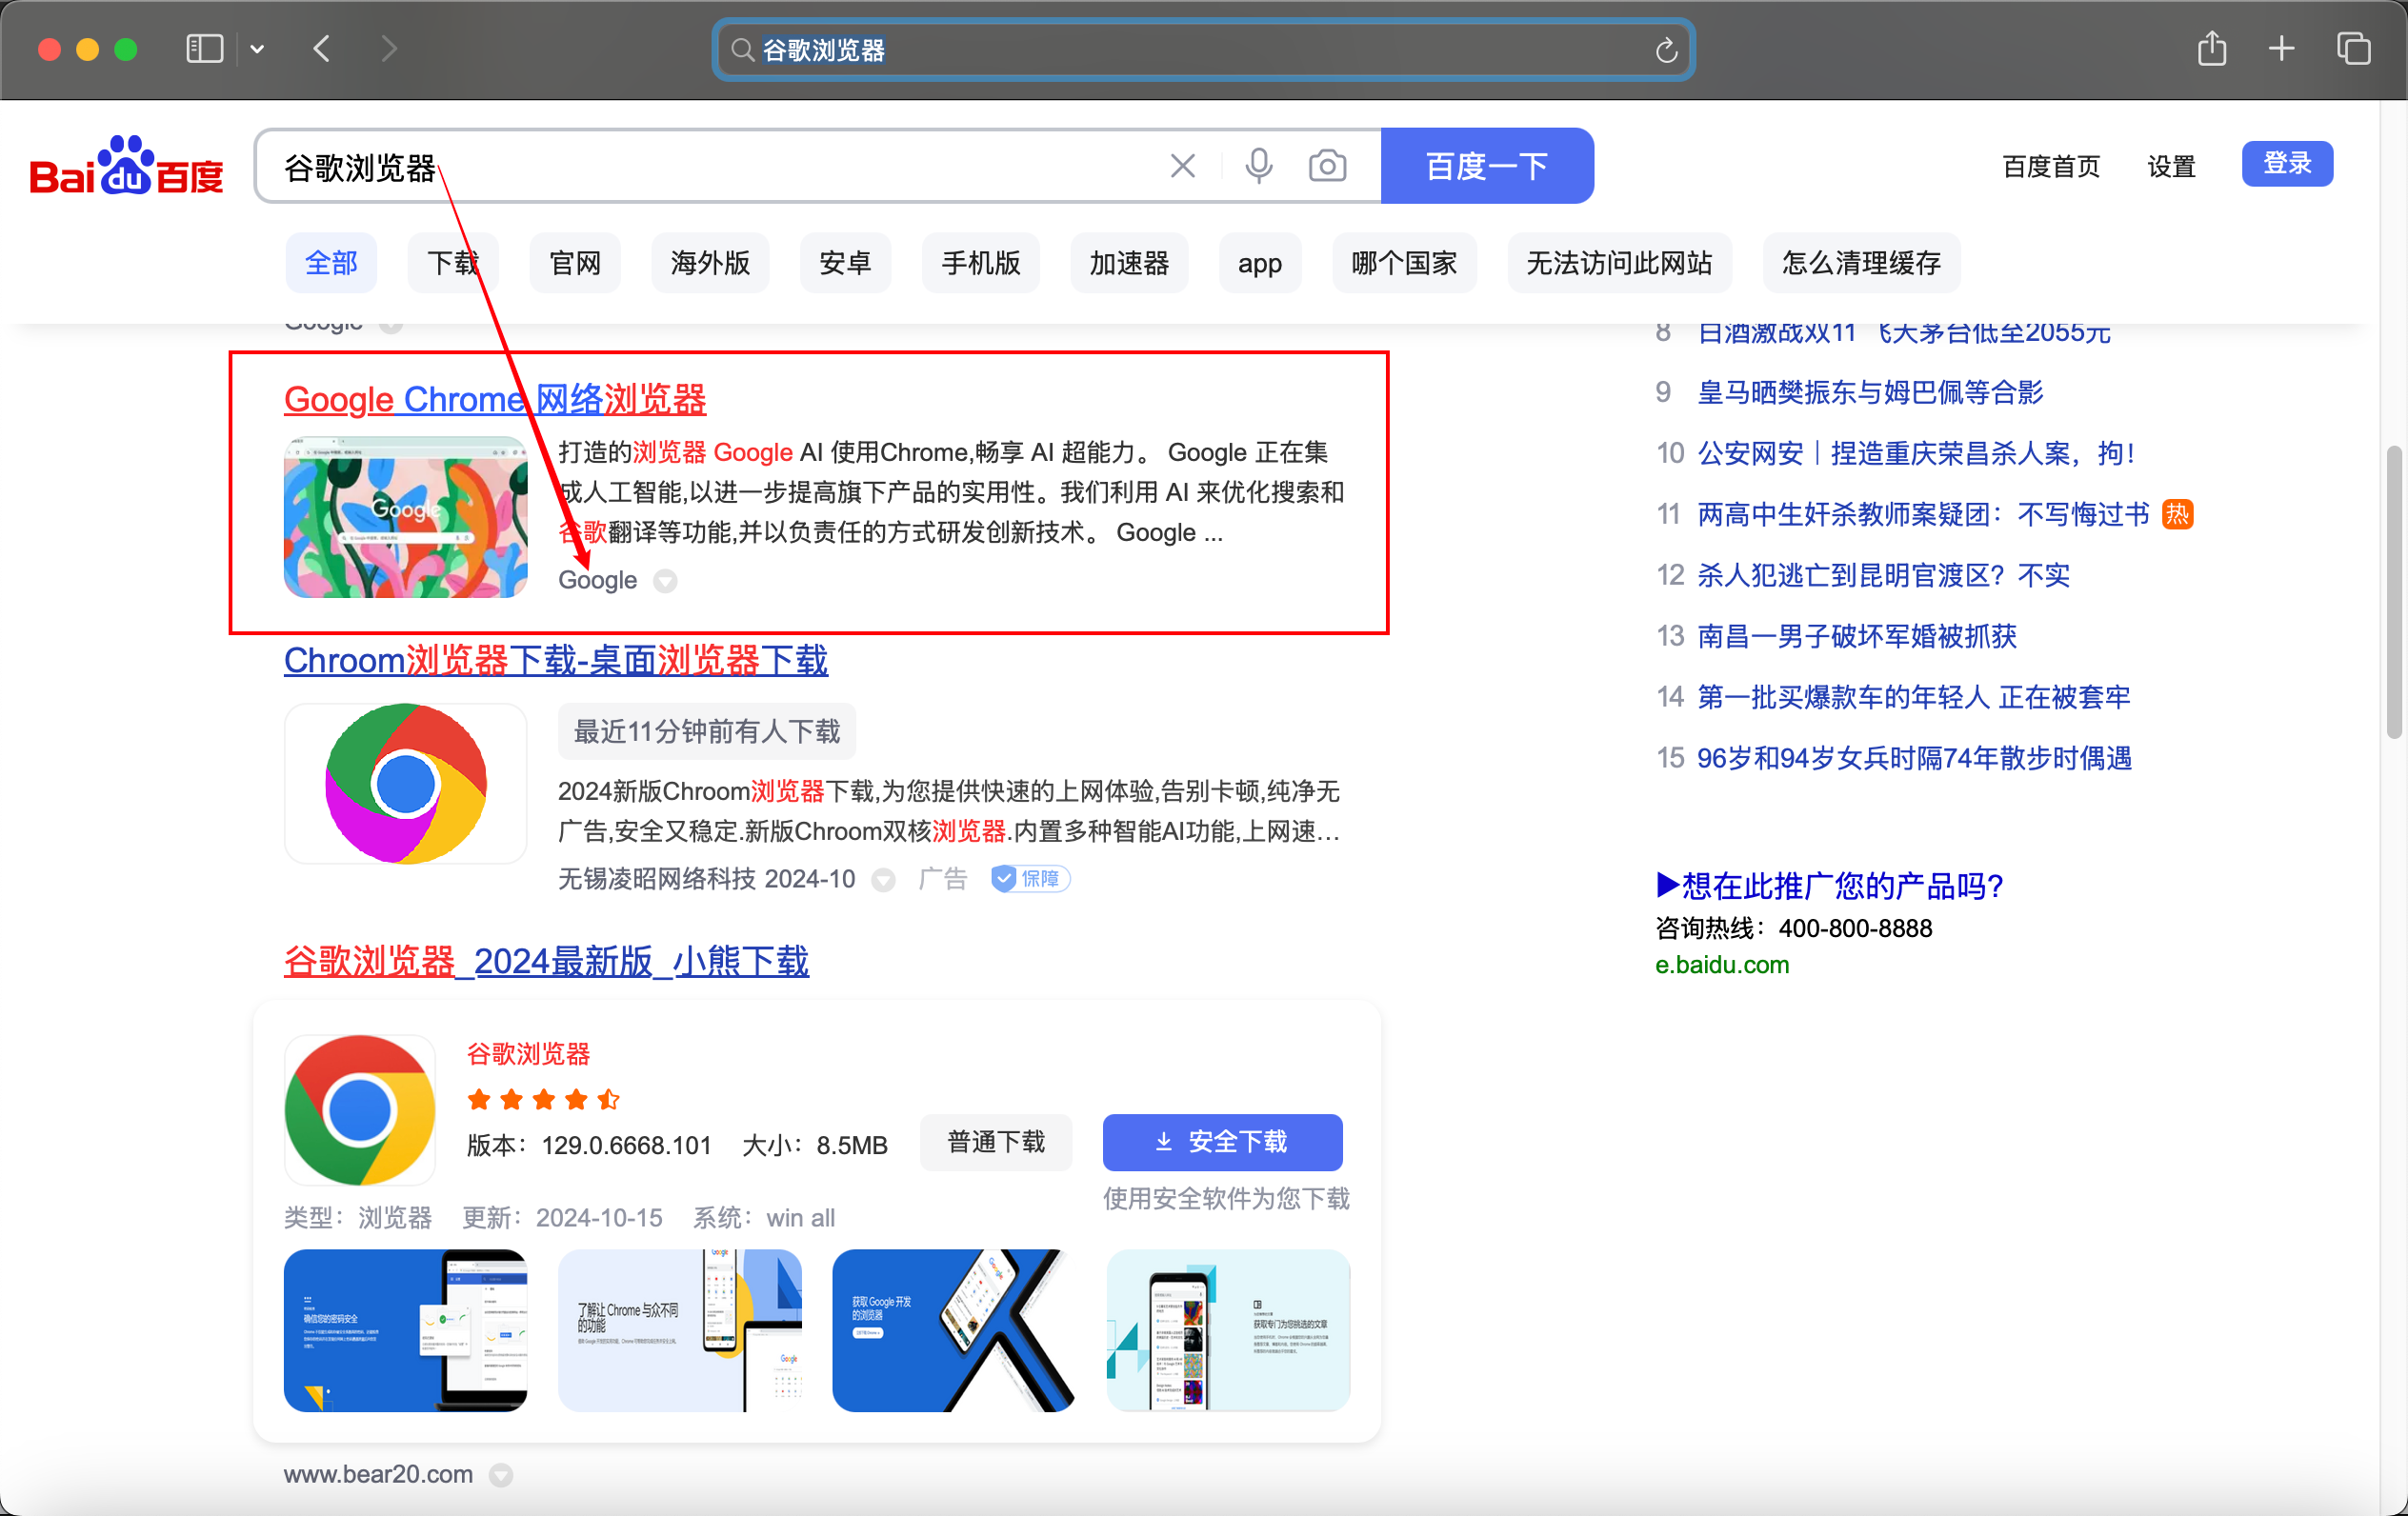The image size is (2408, 1516).
Task: Toggle the Safari sidebar
Action: tap(204, 49)
